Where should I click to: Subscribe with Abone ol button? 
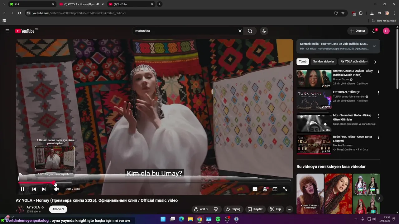pyautogui.click(x=58, y=209)
